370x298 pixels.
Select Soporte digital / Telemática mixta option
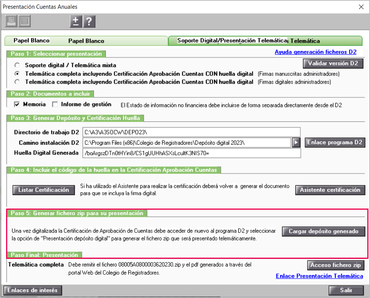(17, 65)
